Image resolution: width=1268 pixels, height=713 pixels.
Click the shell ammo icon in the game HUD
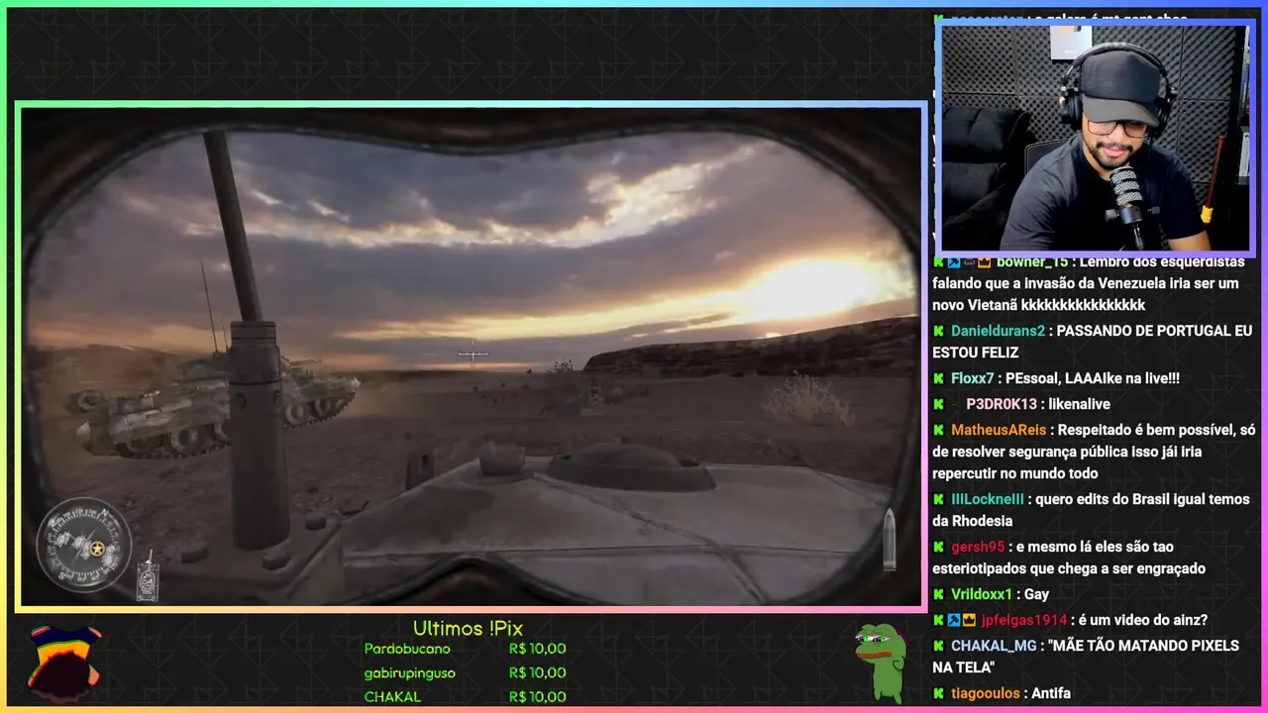[x=889, y=540]
